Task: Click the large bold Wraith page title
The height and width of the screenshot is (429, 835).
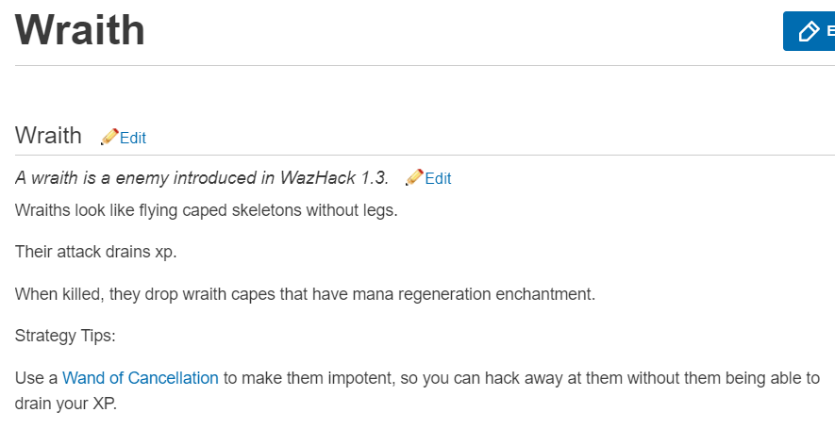Action: 80,30
